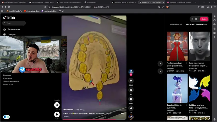Open Зеленский танцует video thumbnail
Screen dimensions: 217x122
point(199,46)
